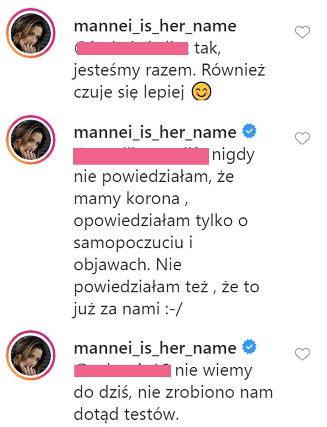Open mannei_is_her_name username above 'nigdy nie powiedziałam'
327x427 pixels.
point(155,133)
